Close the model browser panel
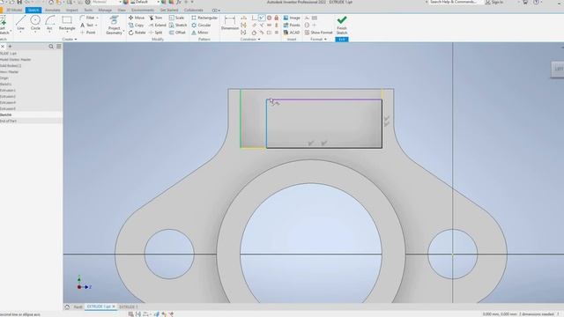564x317 pixels. (2, 47)
